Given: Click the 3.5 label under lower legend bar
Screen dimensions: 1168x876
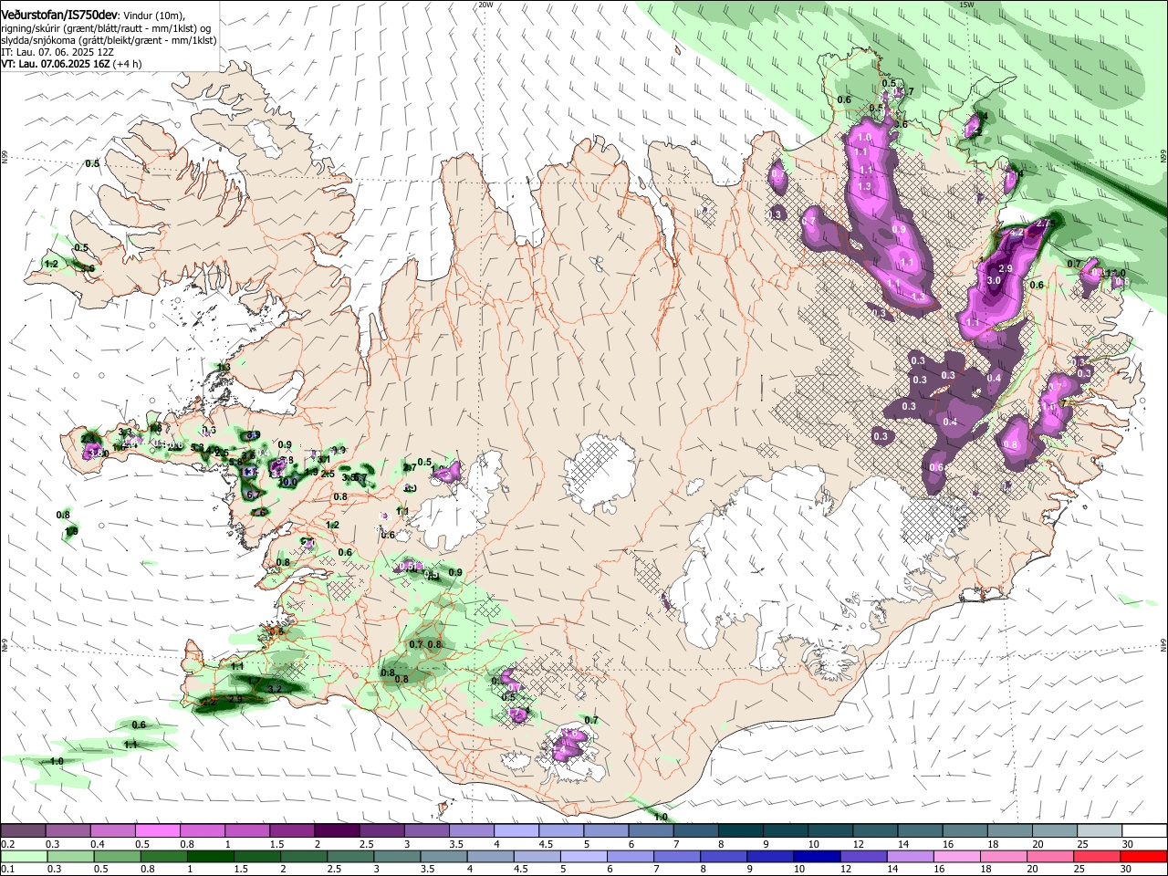Looking at the screenshot, I should [426, 870].
